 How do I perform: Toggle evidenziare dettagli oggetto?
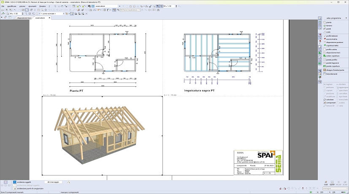tap(15, 185)
